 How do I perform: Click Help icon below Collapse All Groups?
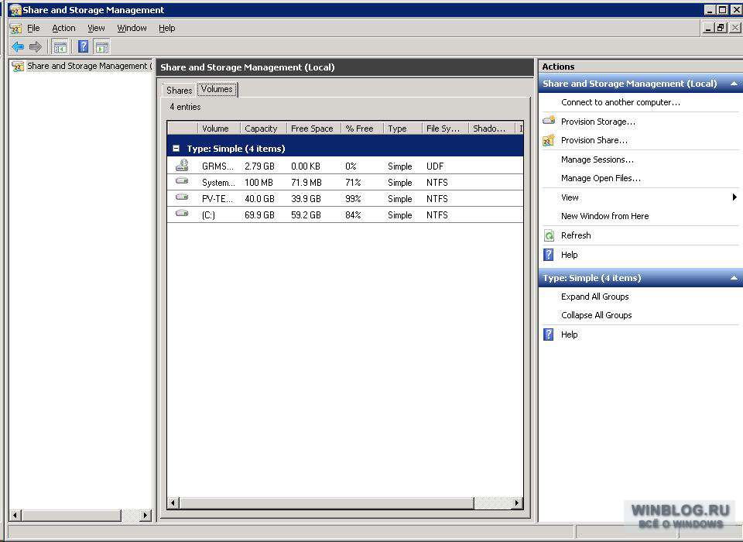coord(549,334)
